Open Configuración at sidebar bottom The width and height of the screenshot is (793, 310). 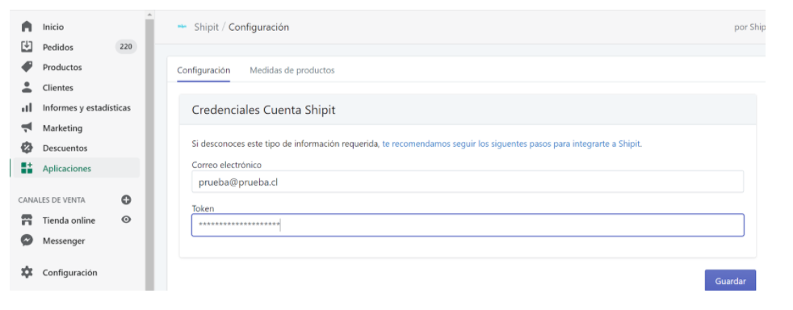69,273
